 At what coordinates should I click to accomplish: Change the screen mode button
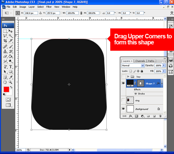(8, 105)
